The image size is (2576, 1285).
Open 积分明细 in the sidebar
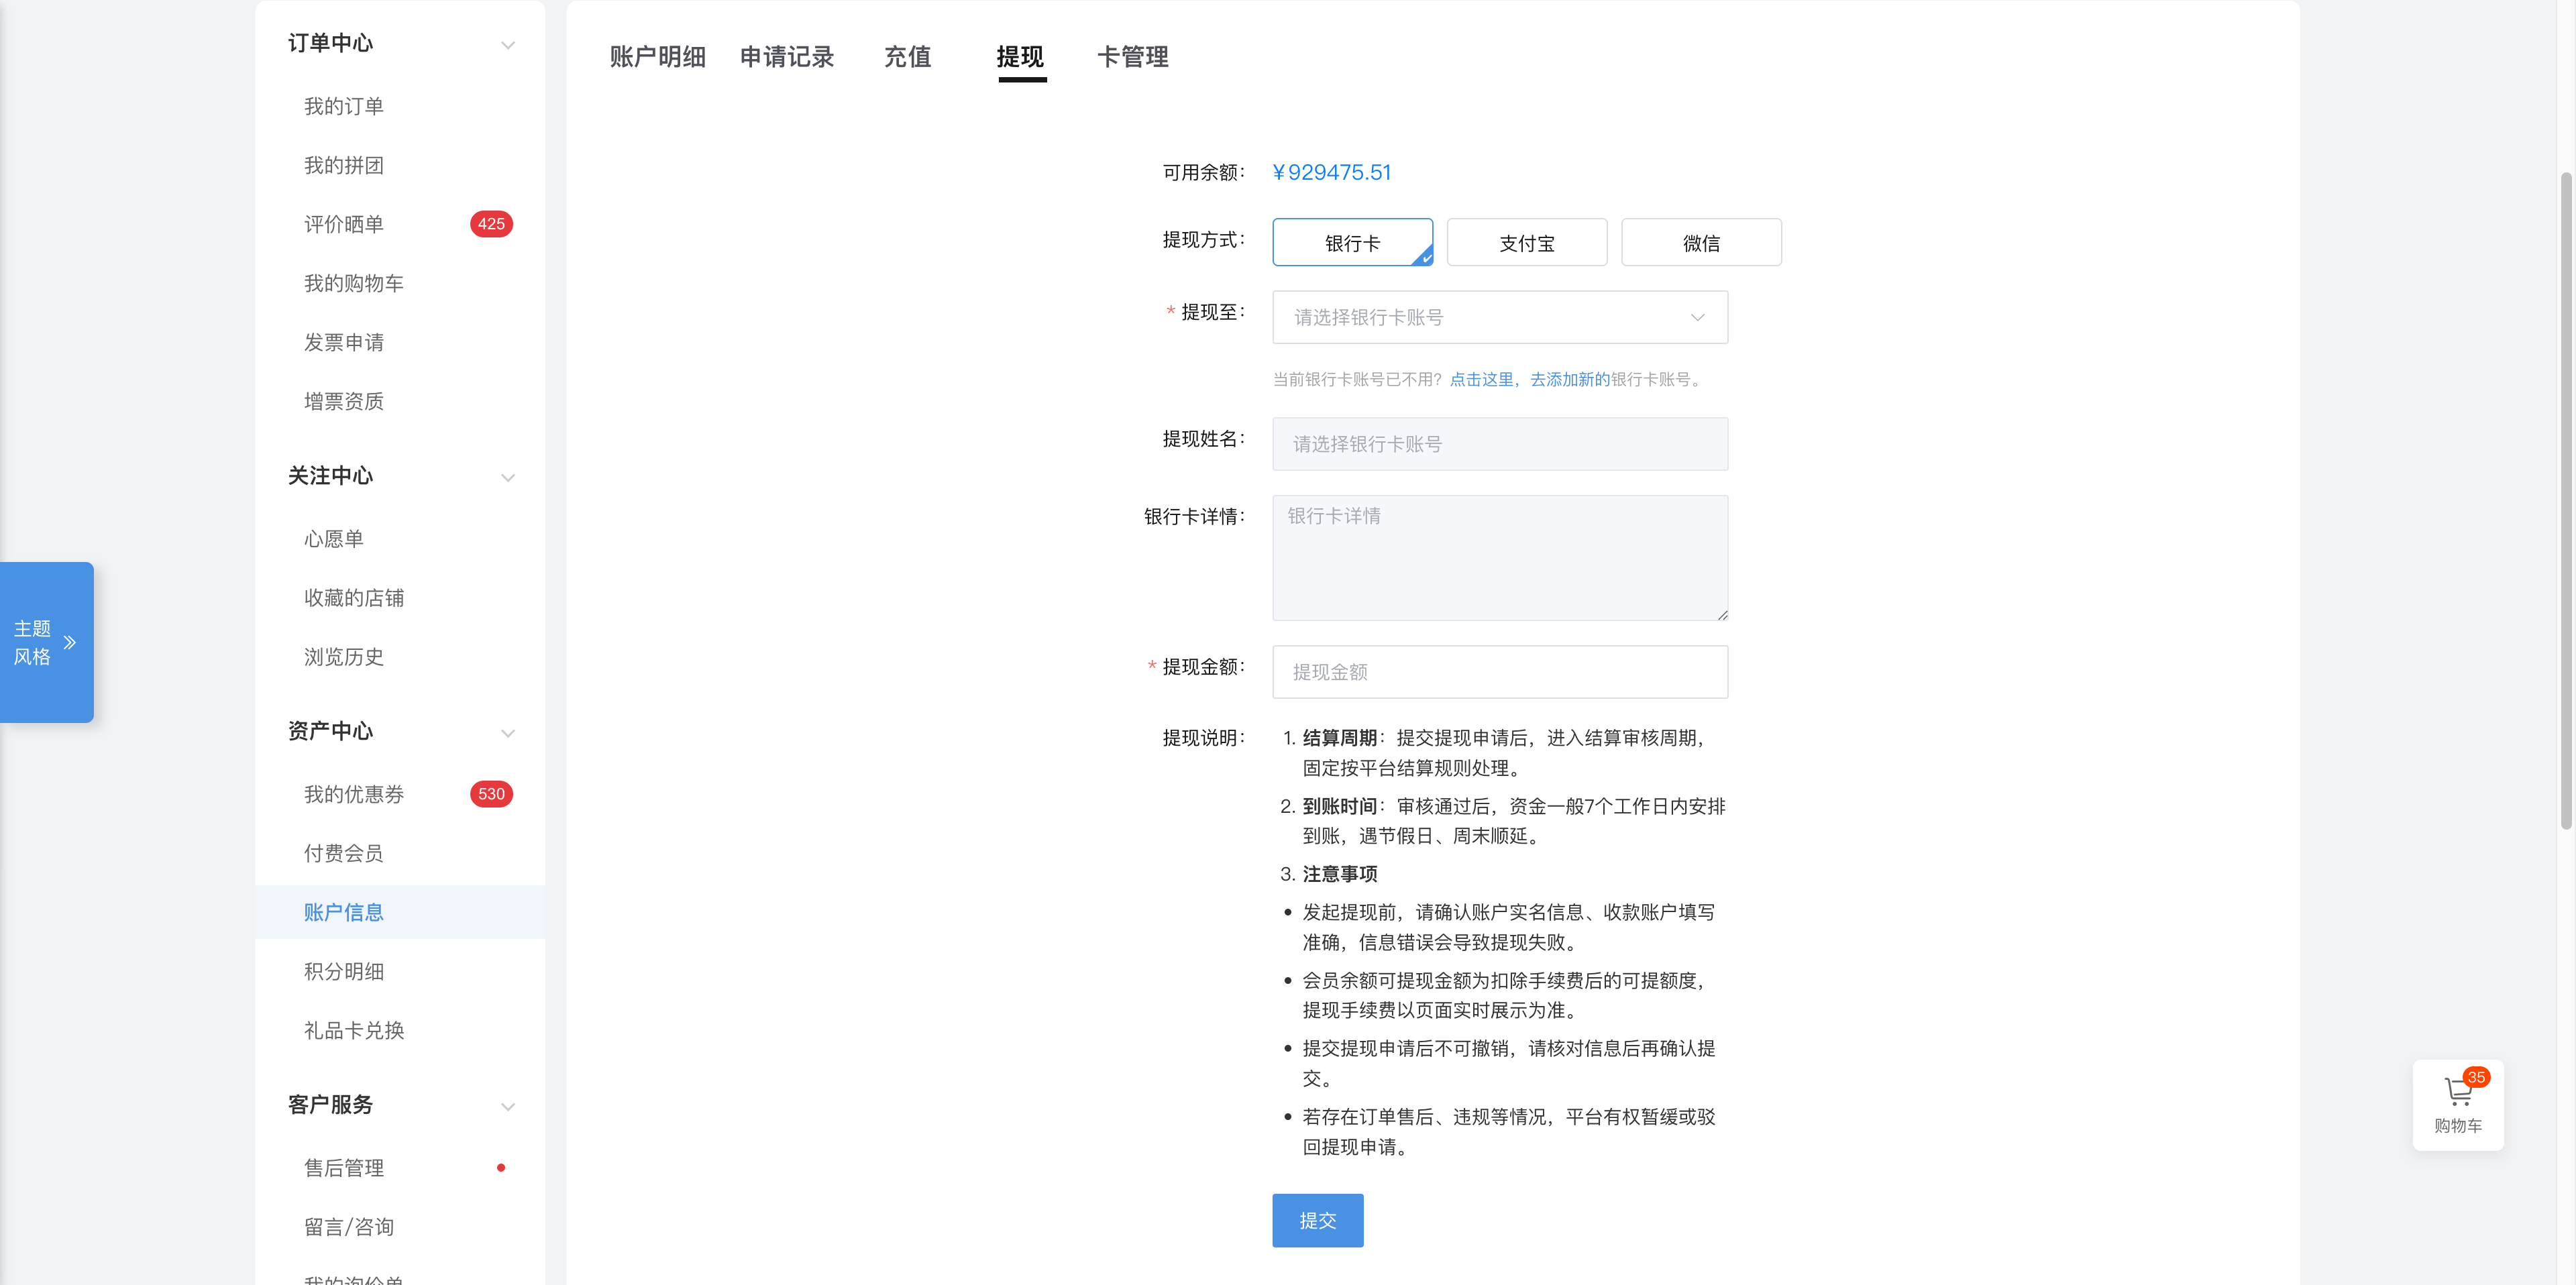pyautogui.click(x=343, y=971)
